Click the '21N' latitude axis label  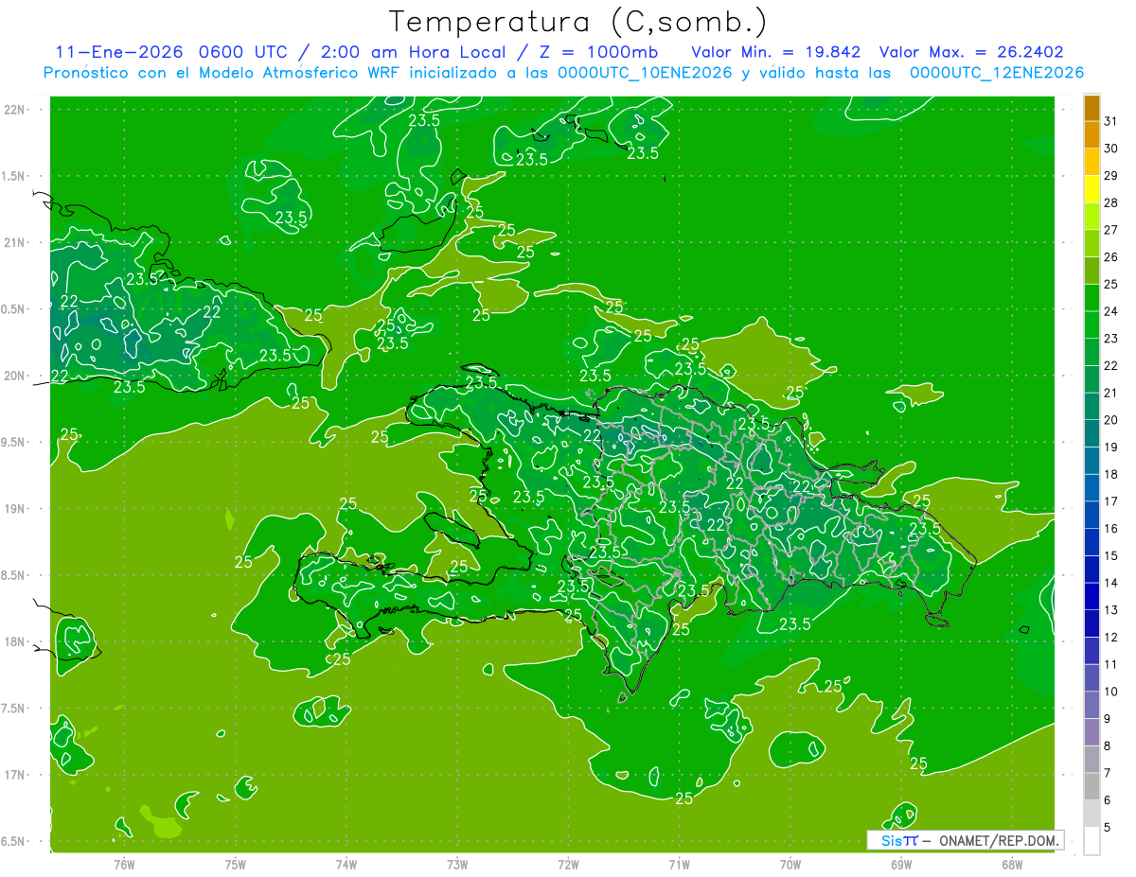coord(15,242)
